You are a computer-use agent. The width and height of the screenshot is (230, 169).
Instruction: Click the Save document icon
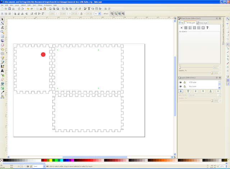[x=10, y=9]
